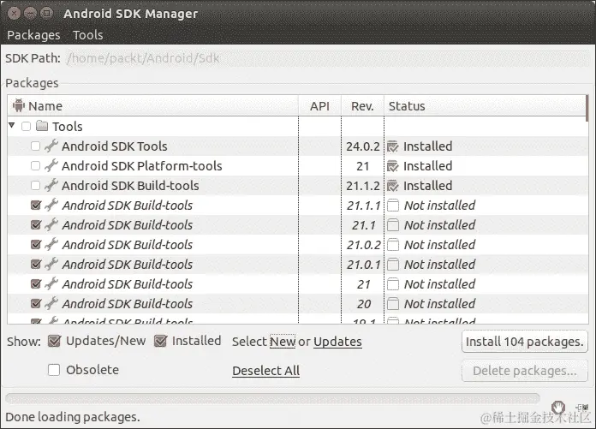Click wrench icon of Build-tools rev 21.1.2
The image size is (596, 429).
point(51,186)
